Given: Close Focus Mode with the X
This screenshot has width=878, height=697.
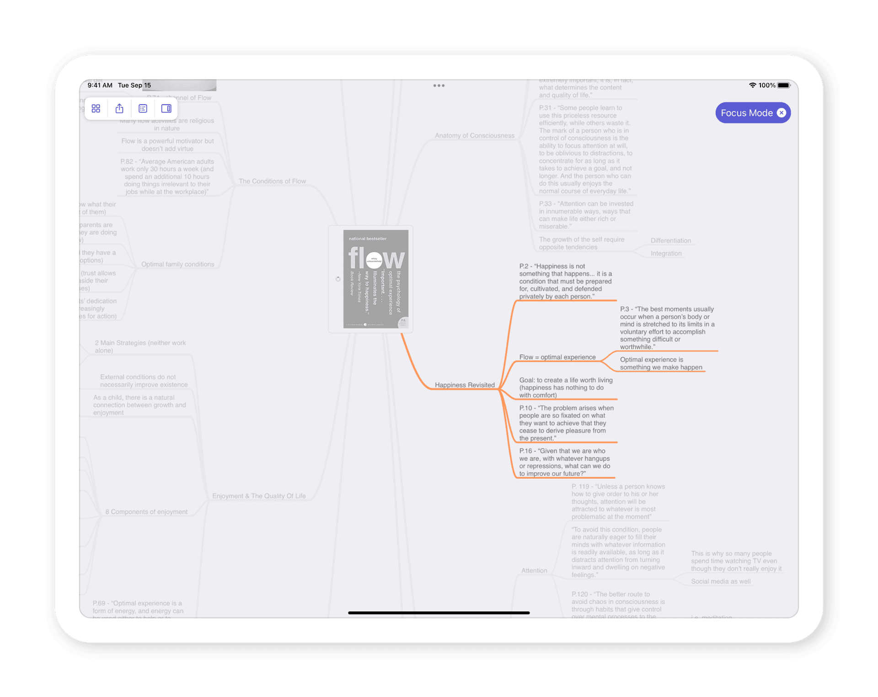Looking at the screenshot, I should (x=782, y=113).
